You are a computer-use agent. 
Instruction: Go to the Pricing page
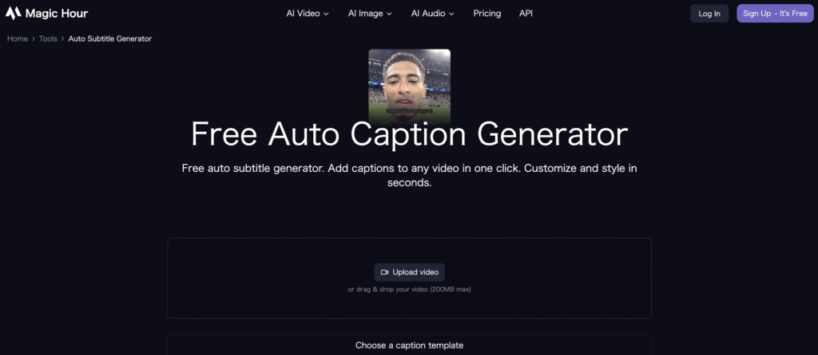point(487,14)
